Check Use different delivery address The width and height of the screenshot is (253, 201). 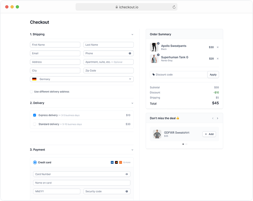[31, 92]
